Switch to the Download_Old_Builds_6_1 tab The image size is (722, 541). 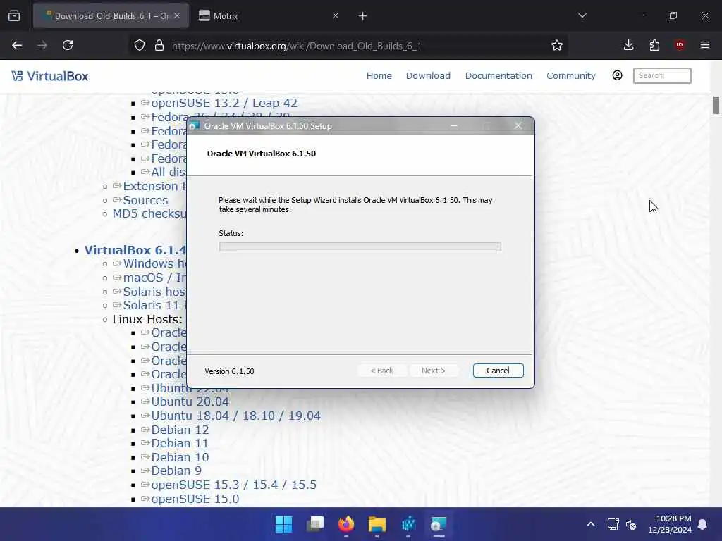click(111, 15)
